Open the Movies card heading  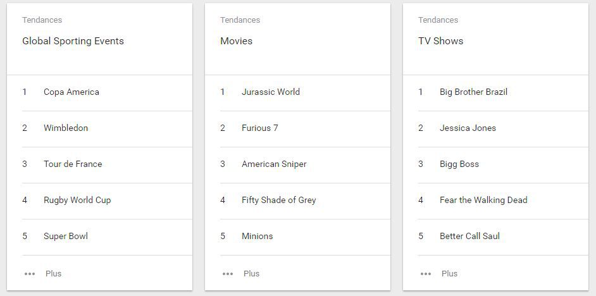click(236, 41)
